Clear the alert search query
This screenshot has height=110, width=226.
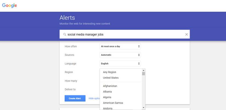(x=187, y=34)
